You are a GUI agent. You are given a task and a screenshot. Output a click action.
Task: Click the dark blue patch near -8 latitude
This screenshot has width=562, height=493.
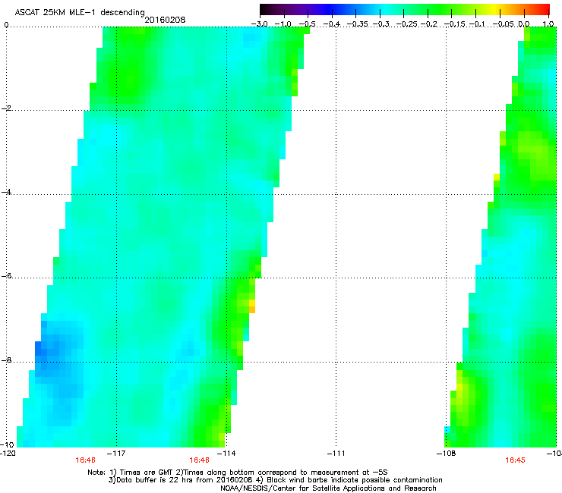pyautogui.click(x=38, y=349)
